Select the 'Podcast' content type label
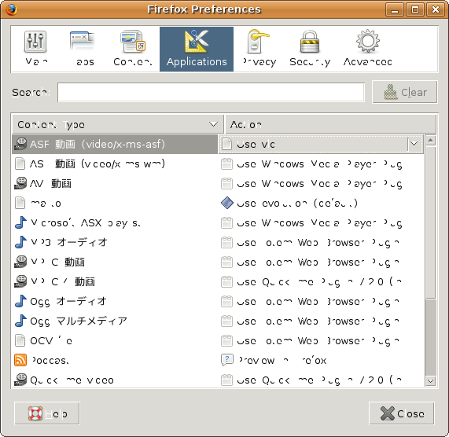The height and width of the screenshot is (437, 449). (x=50, y=361)
